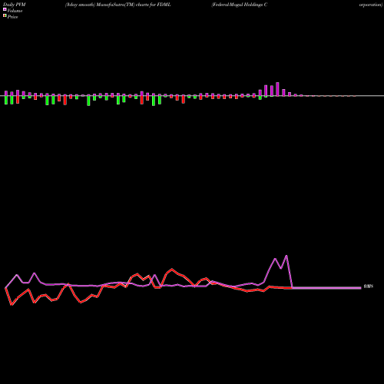Click the tallest magenta volume bar
This screenshot has width=384, height=384.
point(277,89)
